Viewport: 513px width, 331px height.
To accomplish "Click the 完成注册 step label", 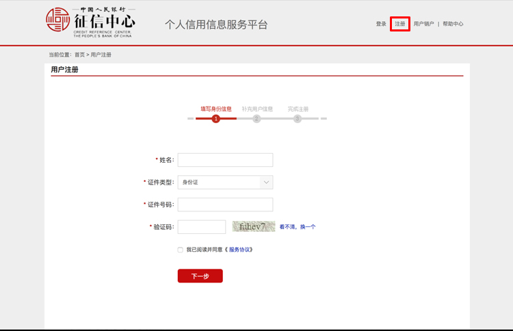I will [298, 109].
